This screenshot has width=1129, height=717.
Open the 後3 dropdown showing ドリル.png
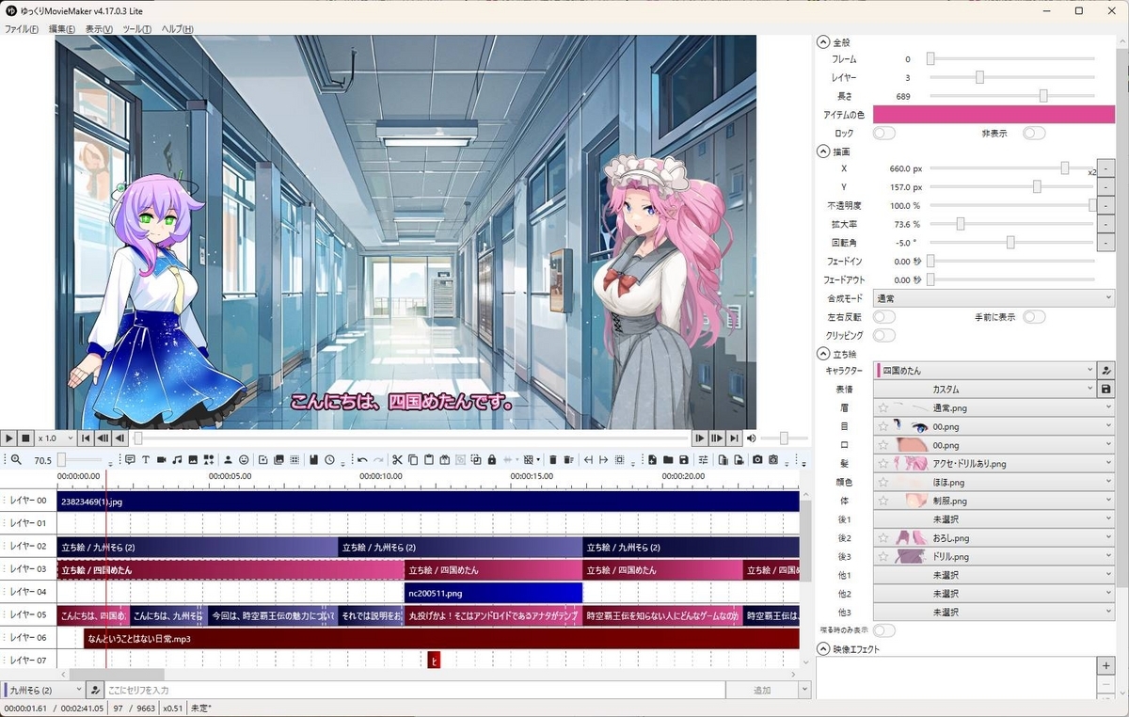pos(994,556)
